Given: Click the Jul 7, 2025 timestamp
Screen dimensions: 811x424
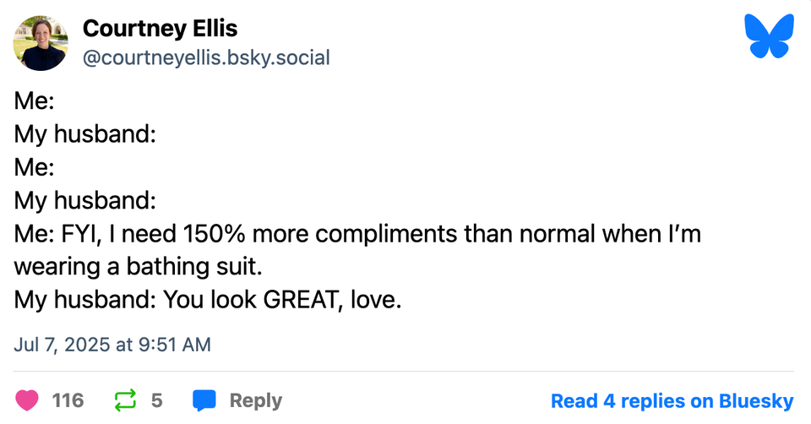Looking at the screenshot, I should pos(112,345).
